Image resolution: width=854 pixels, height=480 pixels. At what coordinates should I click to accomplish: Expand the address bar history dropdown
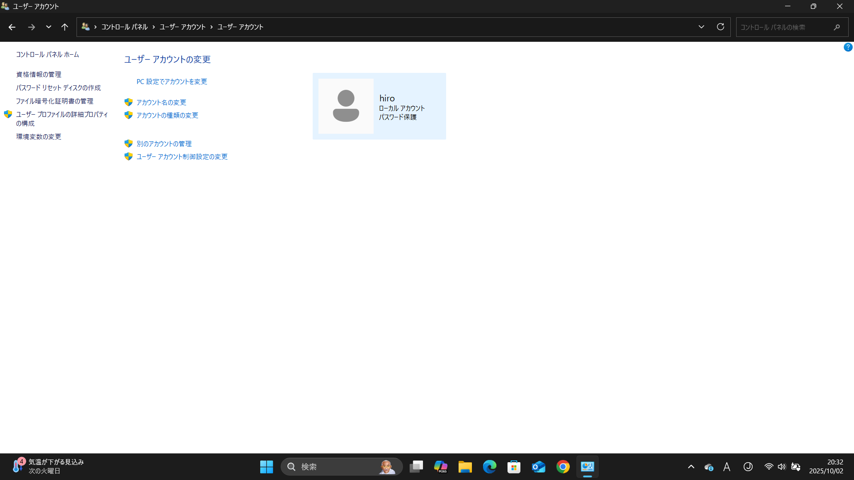(701, 27)
